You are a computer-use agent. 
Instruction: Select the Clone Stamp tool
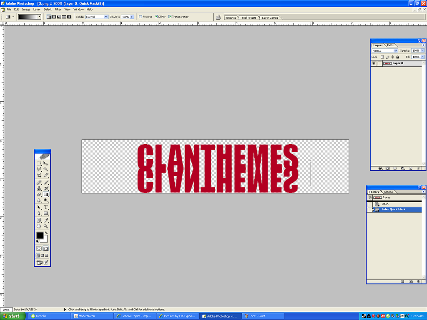(x=39, y=188)
